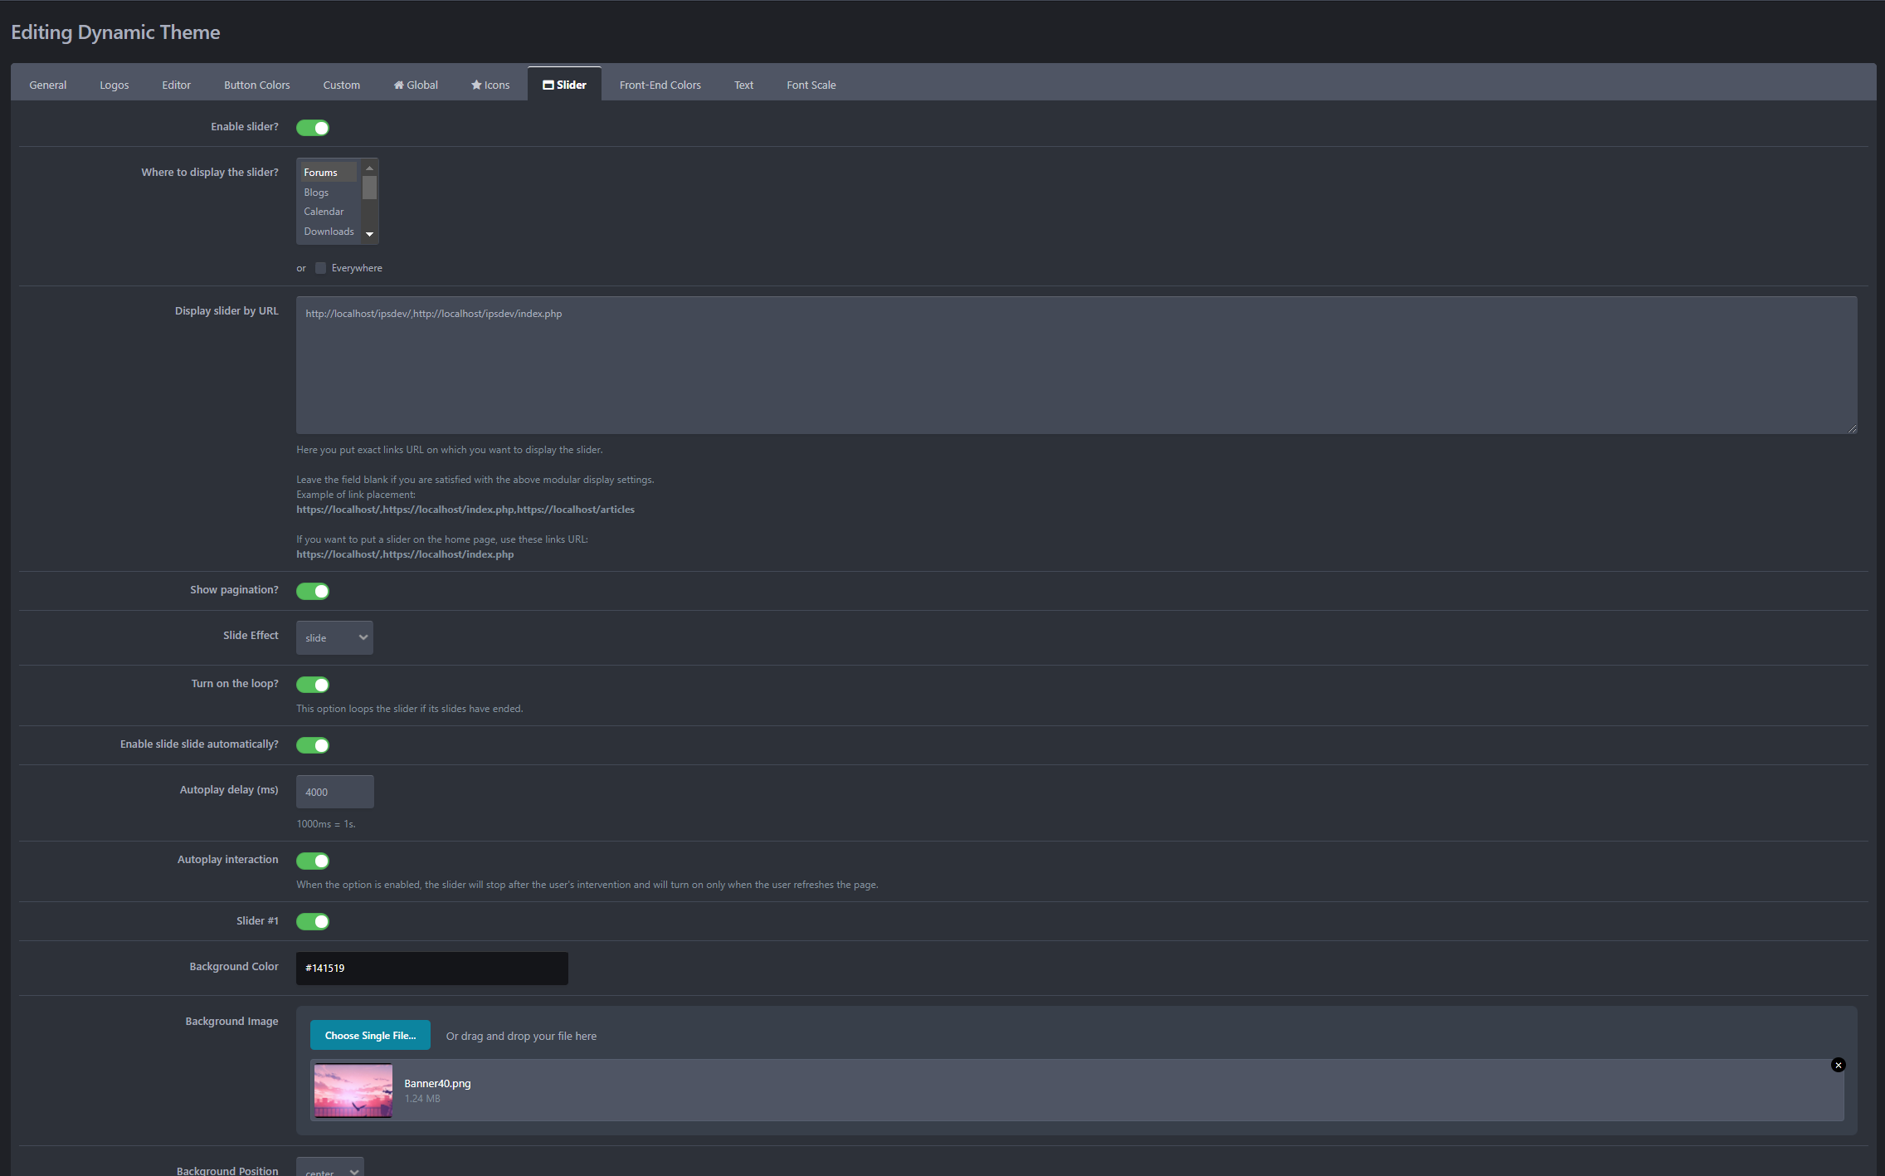This screenshot has height=1176, width=1885.
Task: Disable the Autoplay interaction toggle
Action: click(x=312, y=861)
